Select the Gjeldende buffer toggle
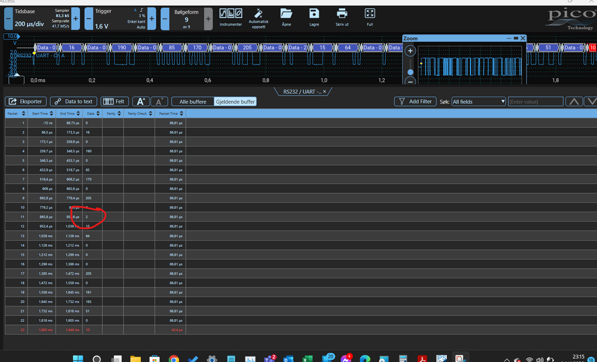The width and height of the screenshot is (597, 362). (x=235, y=102)
